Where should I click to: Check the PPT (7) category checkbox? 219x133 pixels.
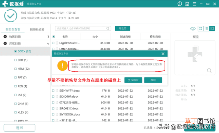[x=15, y=77]
